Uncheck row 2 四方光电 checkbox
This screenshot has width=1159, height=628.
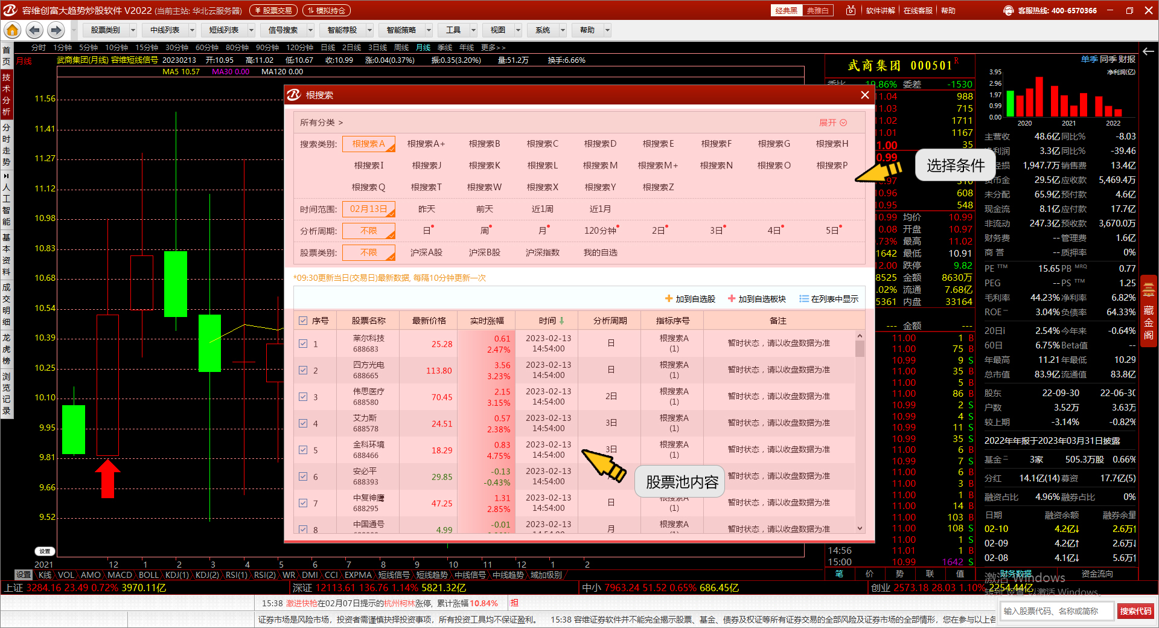click(303, 370)
